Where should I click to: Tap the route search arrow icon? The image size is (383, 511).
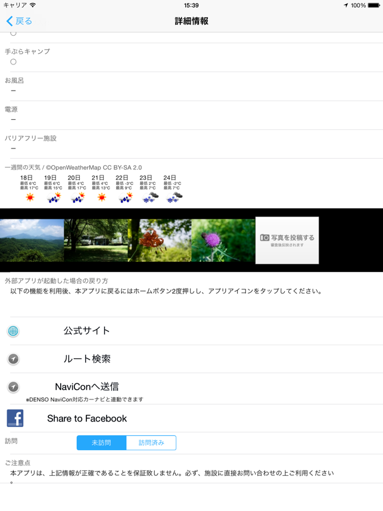13,359
